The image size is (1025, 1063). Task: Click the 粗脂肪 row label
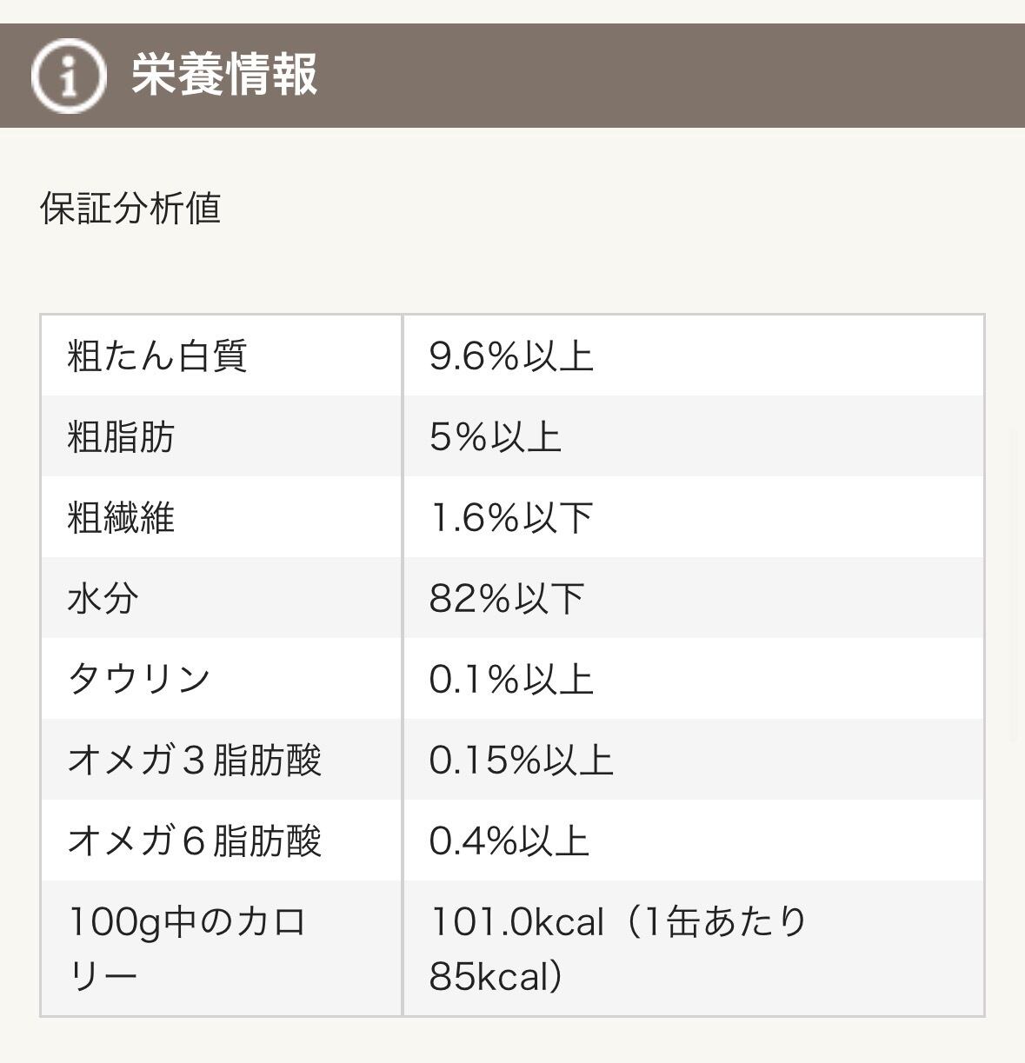[121, 437]
